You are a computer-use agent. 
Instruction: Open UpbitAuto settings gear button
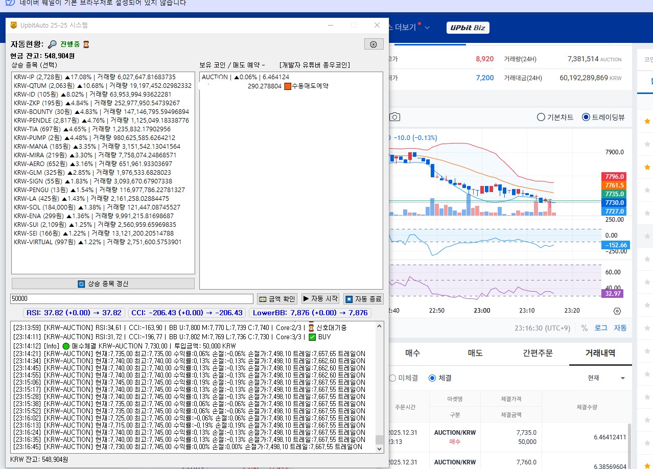(x=374, y=44)
